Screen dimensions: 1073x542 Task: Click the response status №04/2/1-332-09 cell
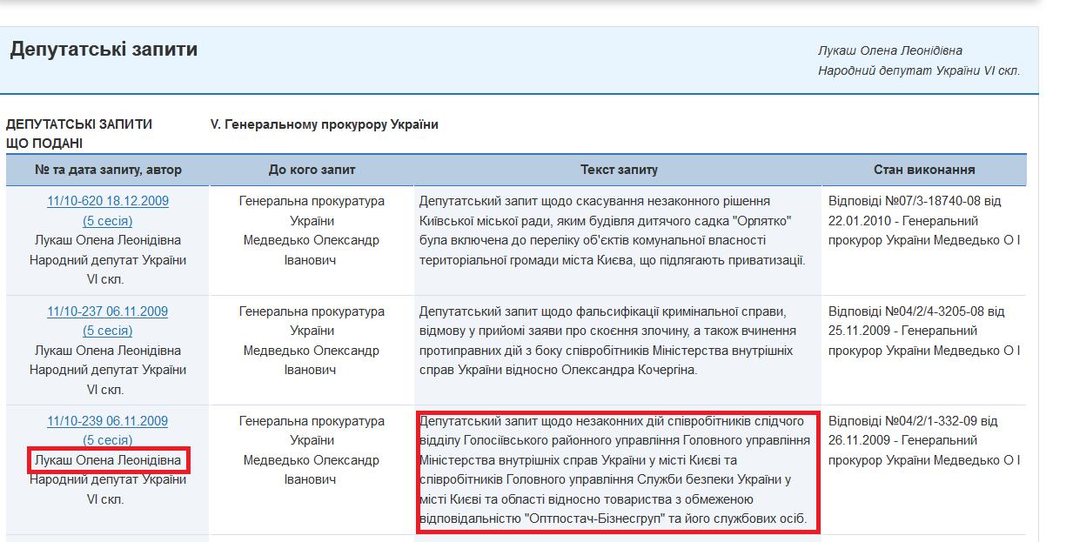(x=923, y=440)
